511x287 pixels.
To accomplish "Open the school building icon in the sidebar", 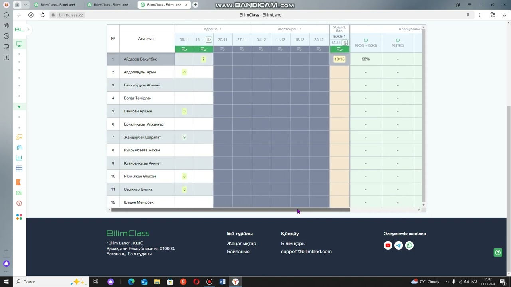I will tap(19, 147).
